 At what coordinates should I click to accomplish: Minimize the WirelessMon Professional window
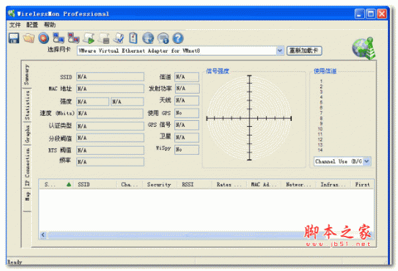tap(360, 13)
